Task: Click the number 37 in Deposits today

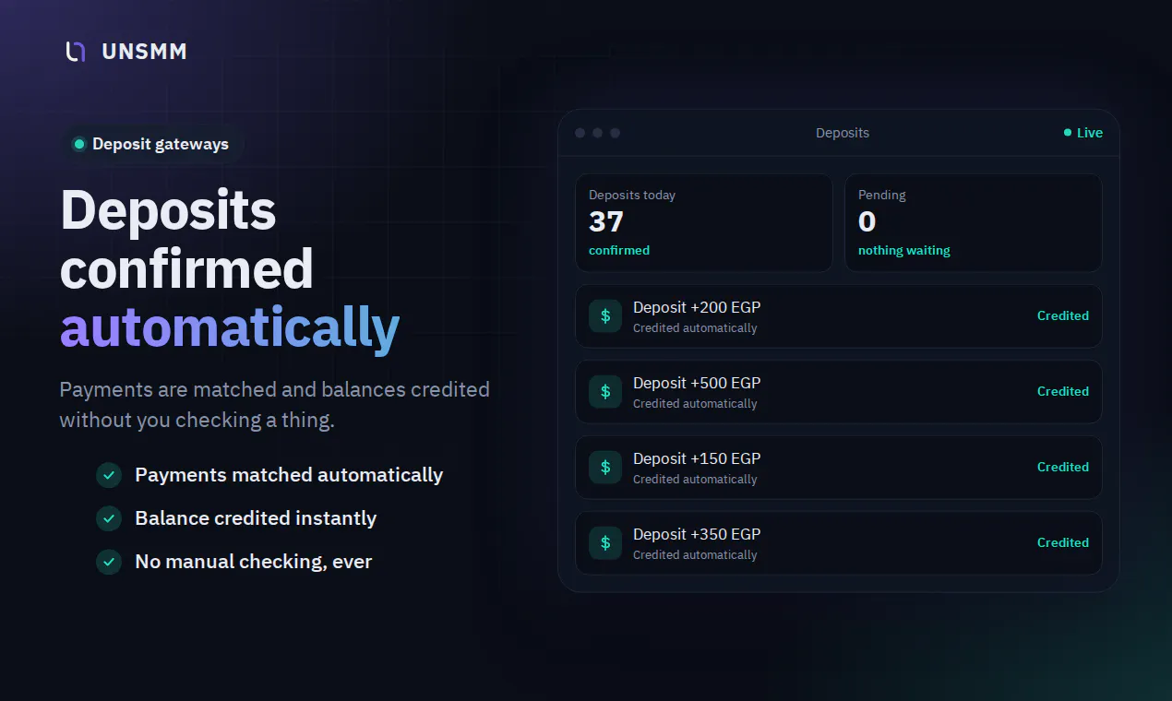Action: [x=606, y=221]
